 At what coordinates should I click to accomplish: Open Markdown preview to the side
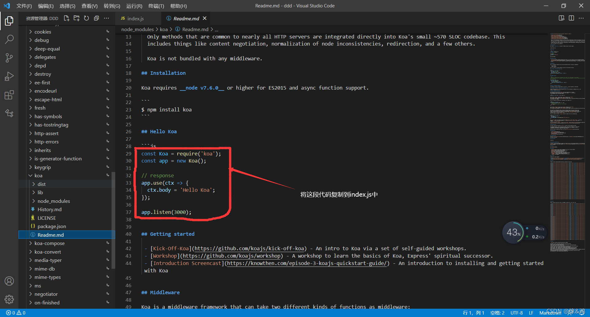click(x=561, y=18)
